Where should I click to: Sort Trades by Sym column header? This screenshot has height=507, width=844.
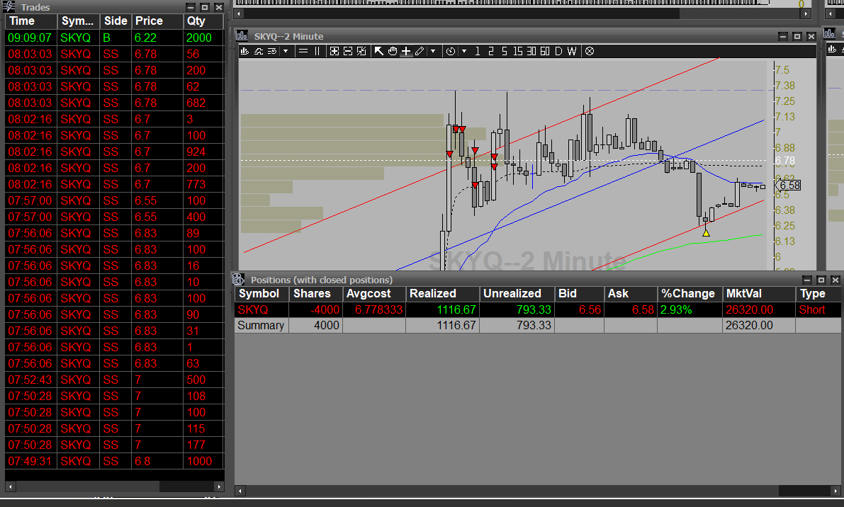[79, 21]
